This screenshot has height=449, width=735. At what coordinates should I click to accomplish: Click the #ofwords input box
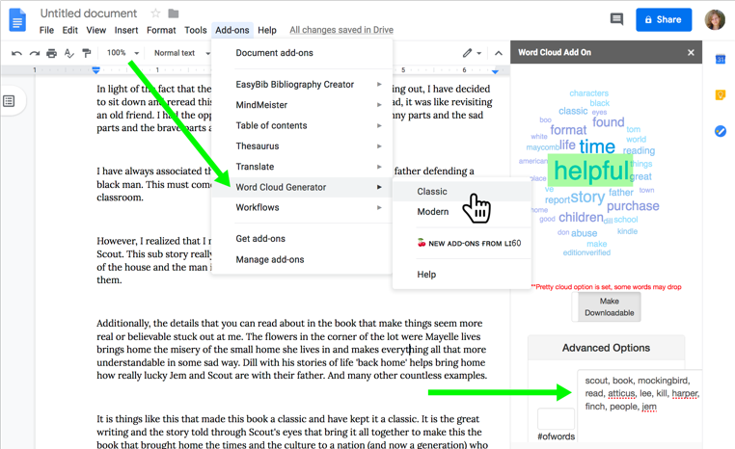click(x=556, y=419)
